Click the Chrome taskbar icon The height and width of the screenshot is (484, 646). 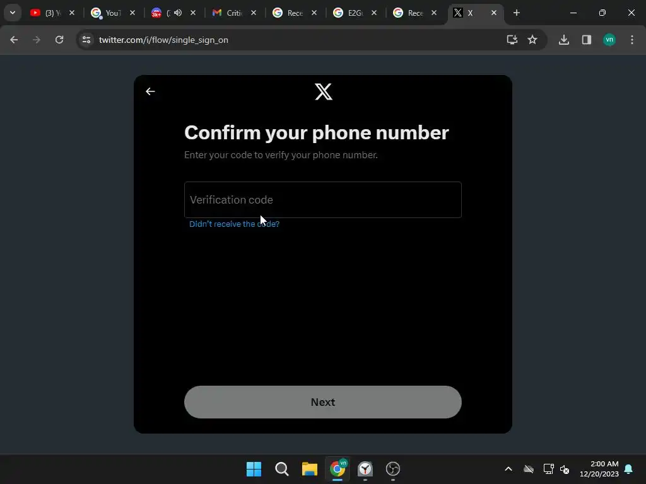tap(338, 469)
